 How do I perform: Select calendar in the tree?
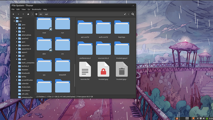point(25,83)
